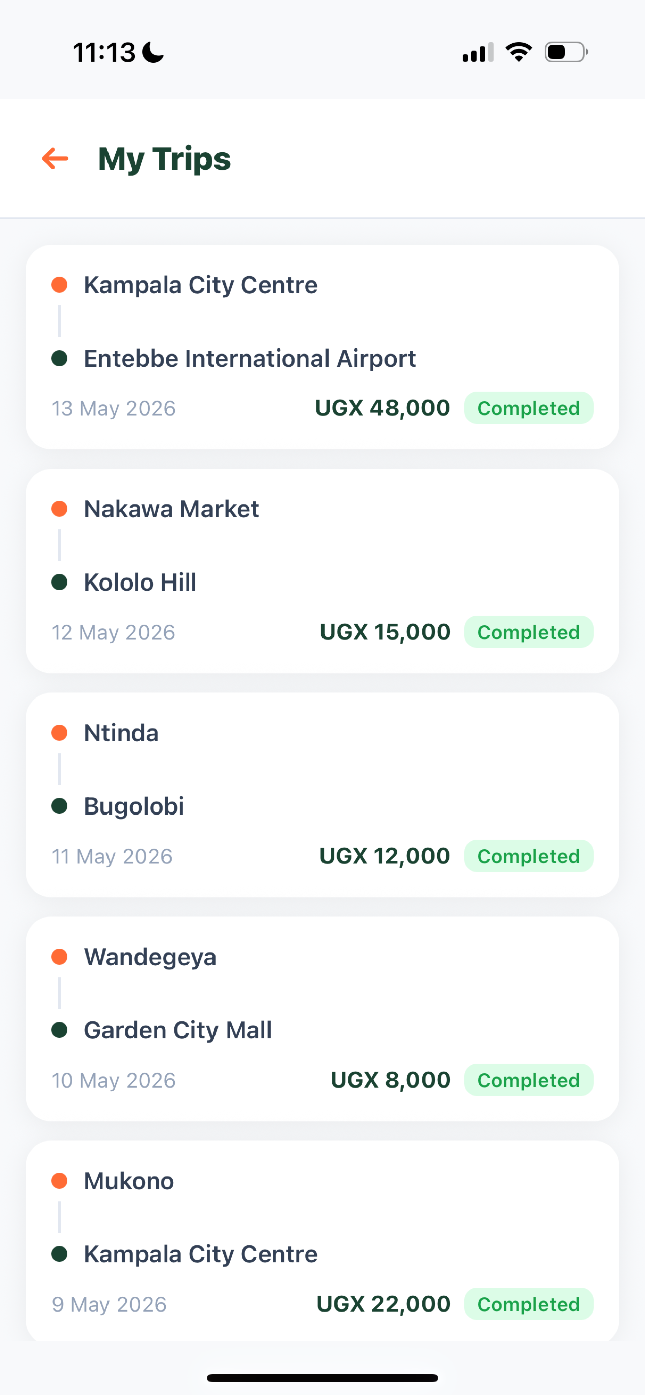The height and width of the screenshot is (1395, 645).
Task: Tap the UGX 12,000 fare amount
Action: tap(384, 856)
